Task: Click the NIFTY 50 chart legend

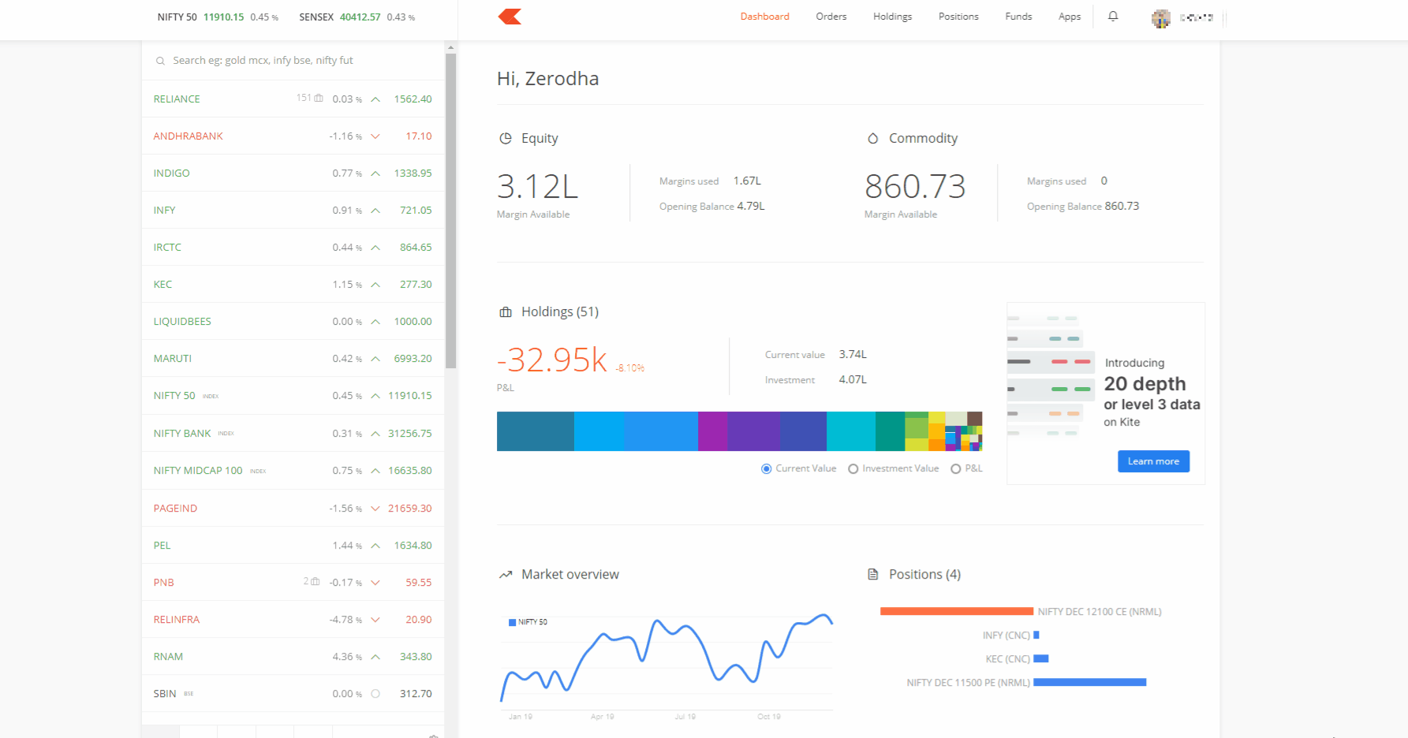Action: (528, 622)
